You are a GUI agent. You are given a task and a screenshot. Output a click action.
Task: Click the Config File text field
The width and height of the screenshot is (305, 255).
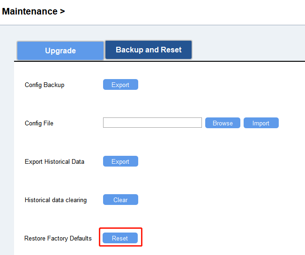point(152,123)
